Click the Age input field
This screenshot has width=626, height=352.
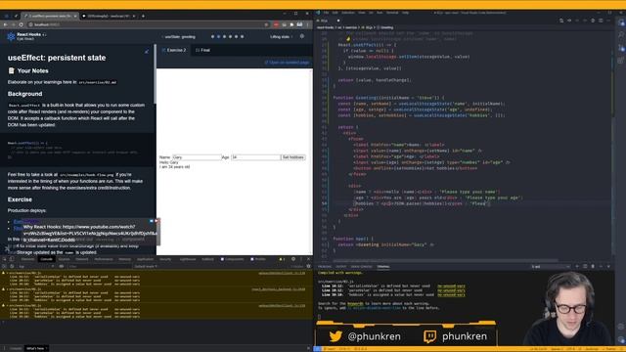coord(255,157)
